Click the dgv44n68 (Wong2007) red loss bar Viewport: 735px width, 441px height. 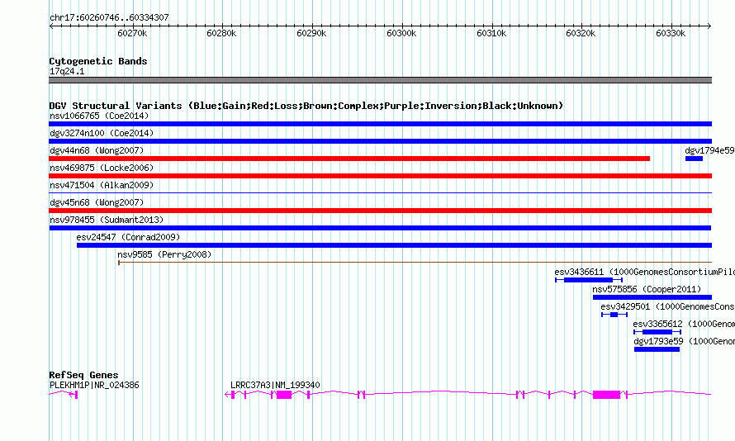(349, 159)
